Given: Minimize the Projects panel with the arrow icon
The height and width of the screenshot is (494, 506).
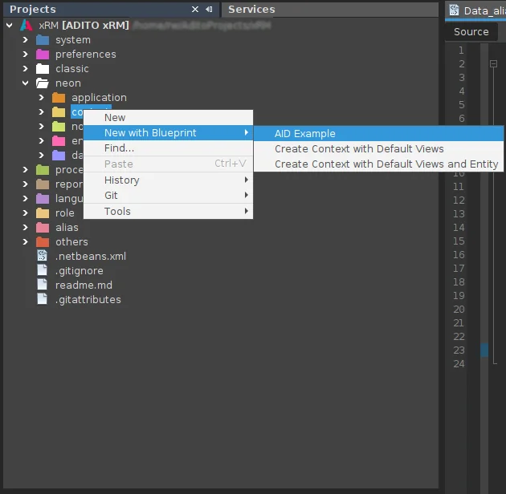Looking at the screenshot, I should 209,10.
